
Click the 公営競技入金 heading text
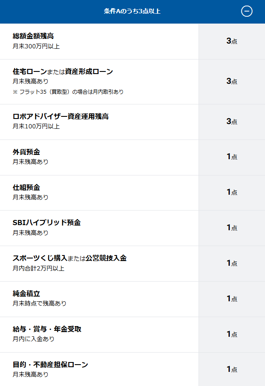point(106,258)
